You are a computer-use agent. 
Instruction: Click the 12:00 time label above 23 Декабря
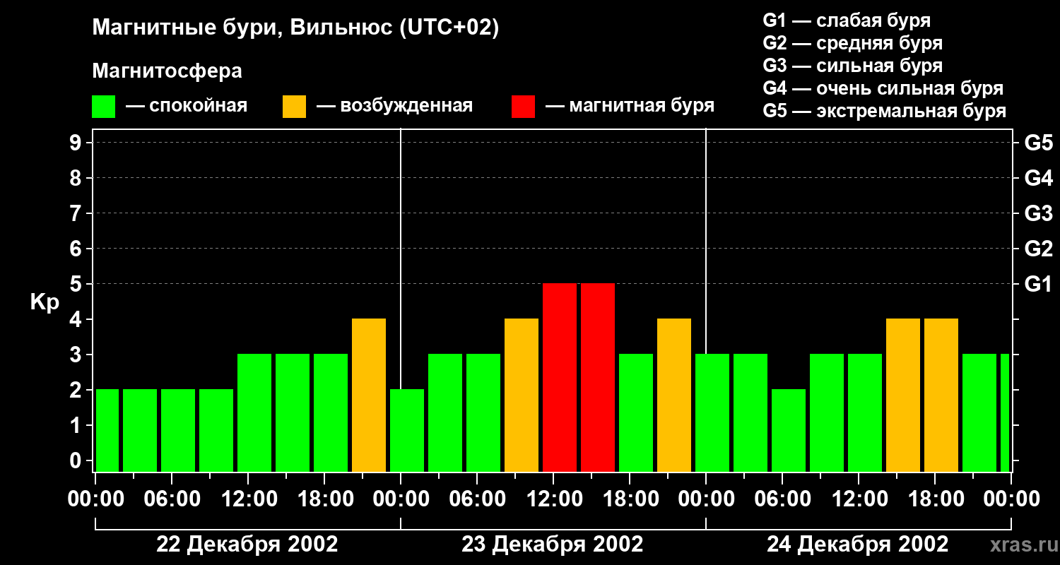pos(553,499)
